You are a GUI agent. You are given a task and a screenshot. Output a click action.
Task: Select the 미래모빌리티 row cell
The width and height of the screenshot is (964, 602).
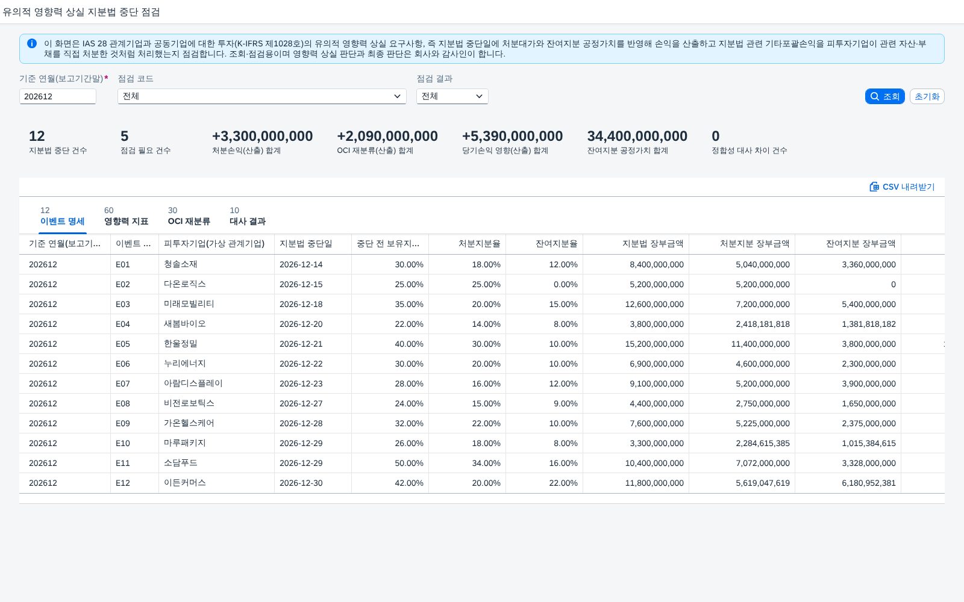tap(216, 304)
